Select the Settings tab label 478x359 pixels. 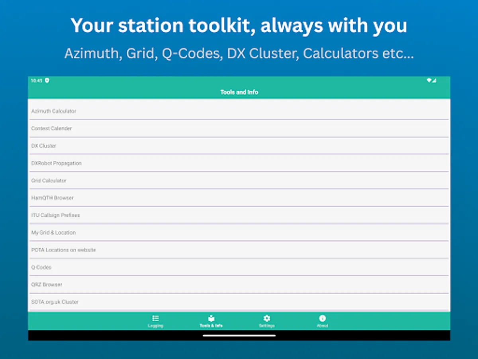[266, 325]
